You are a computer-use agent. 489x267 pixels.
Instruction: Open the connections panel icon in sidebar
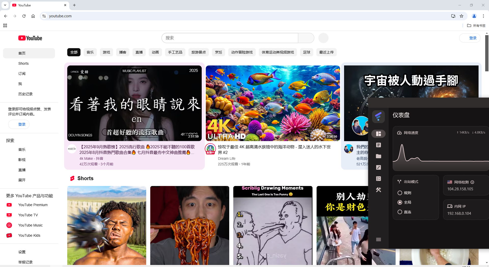[x=378, y=179]
